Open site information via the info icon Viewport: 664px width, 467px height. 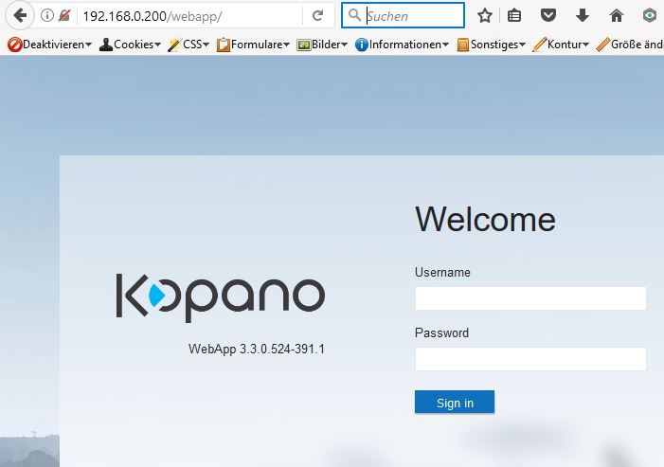pos(47,16)
